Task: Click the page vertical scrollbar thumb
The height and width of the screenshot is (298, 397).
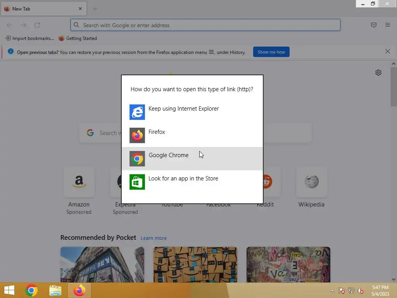Action: [394, 87]
